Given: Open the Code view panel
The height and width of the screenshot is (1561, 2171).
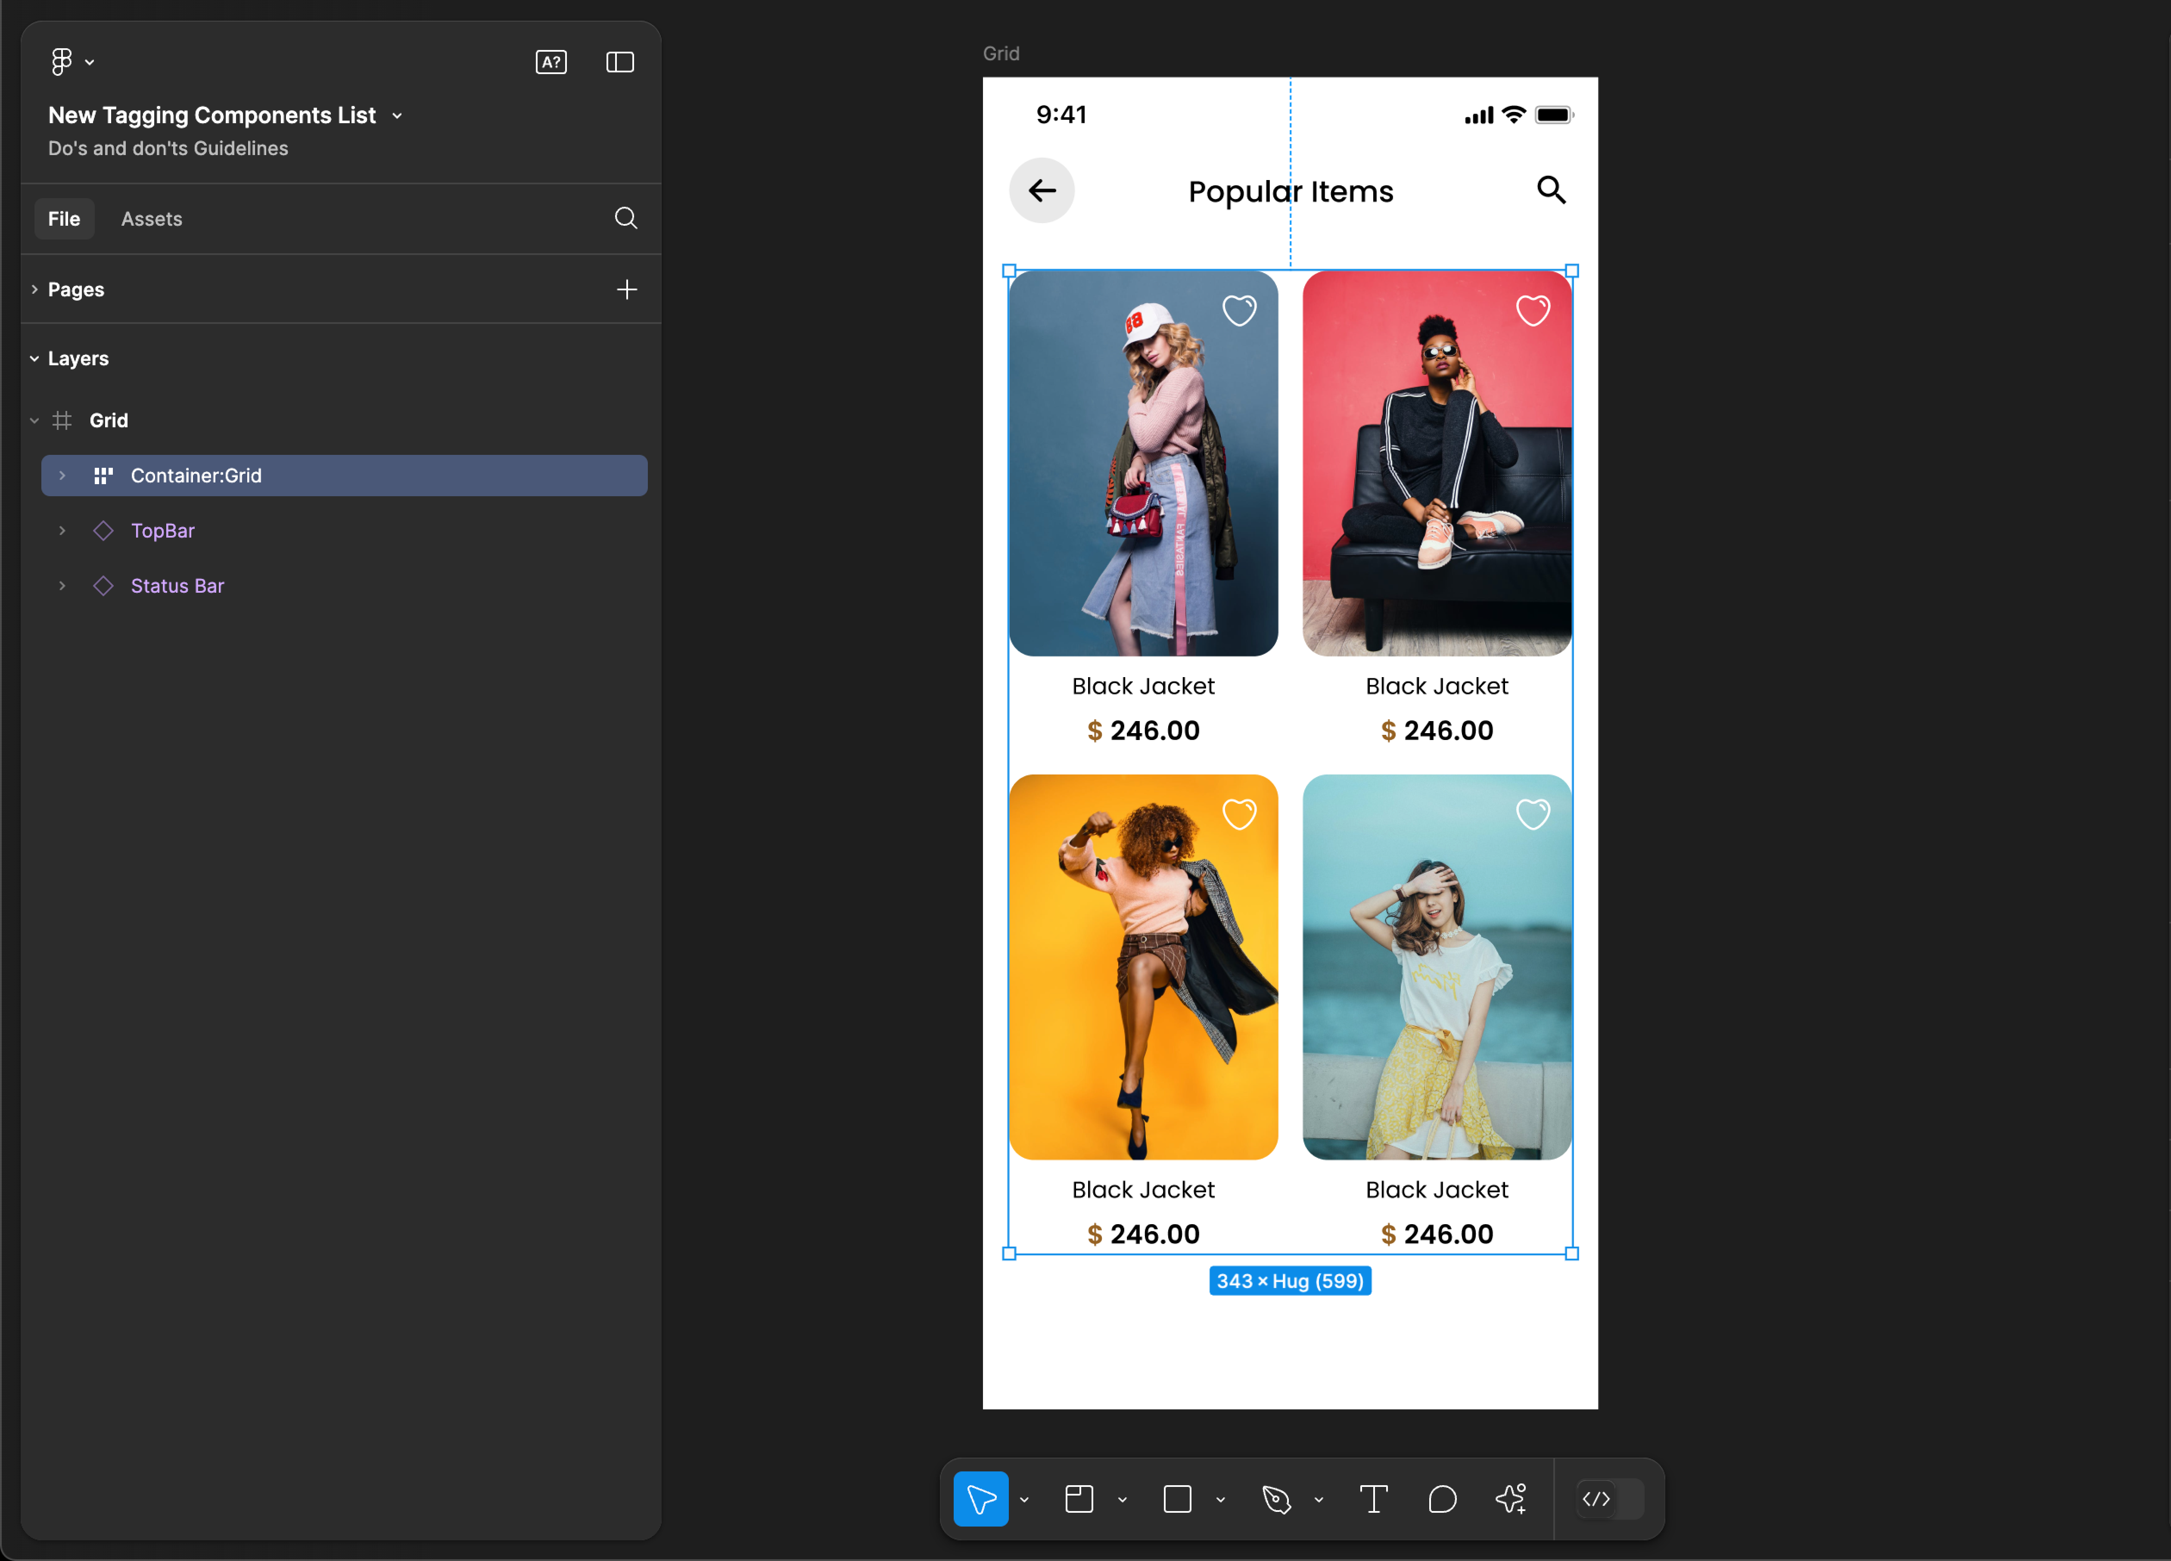Looking at the screenshot, I should 1596,1499.
